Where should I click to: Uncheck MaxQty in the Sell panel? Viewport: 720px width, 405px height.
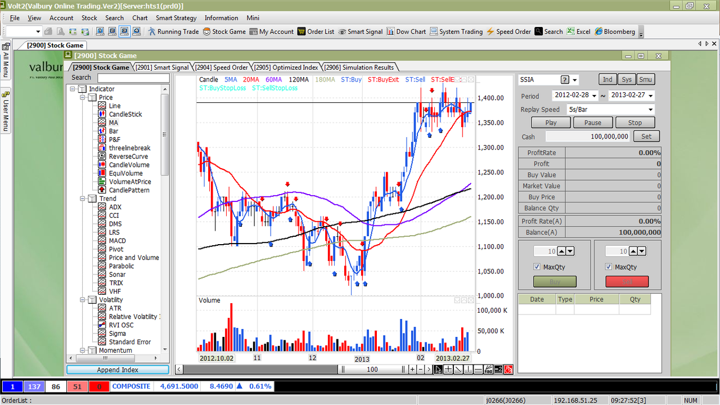(608, 267)
